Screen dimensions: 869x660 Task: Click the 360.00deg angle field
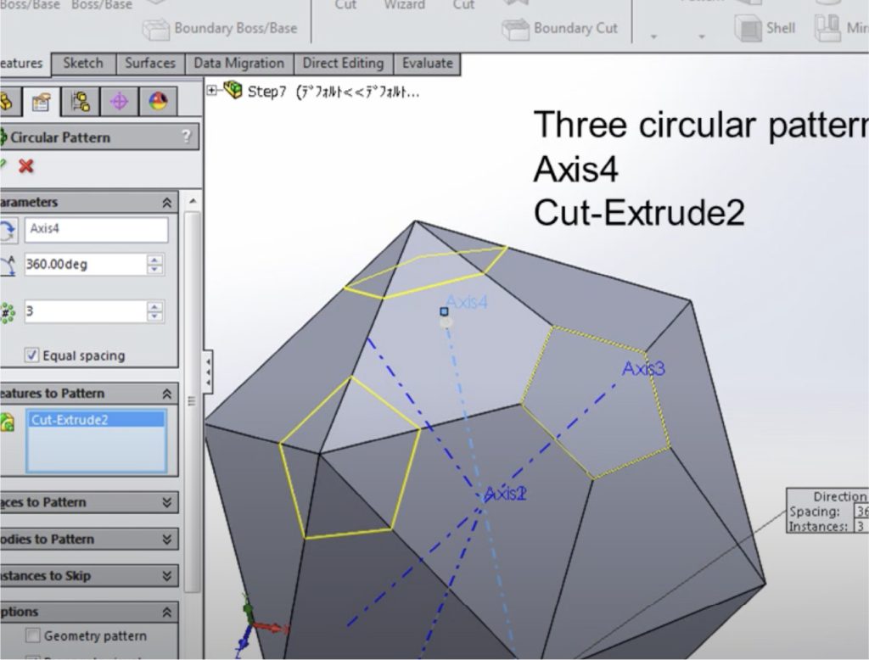click(x=86, y=265)
